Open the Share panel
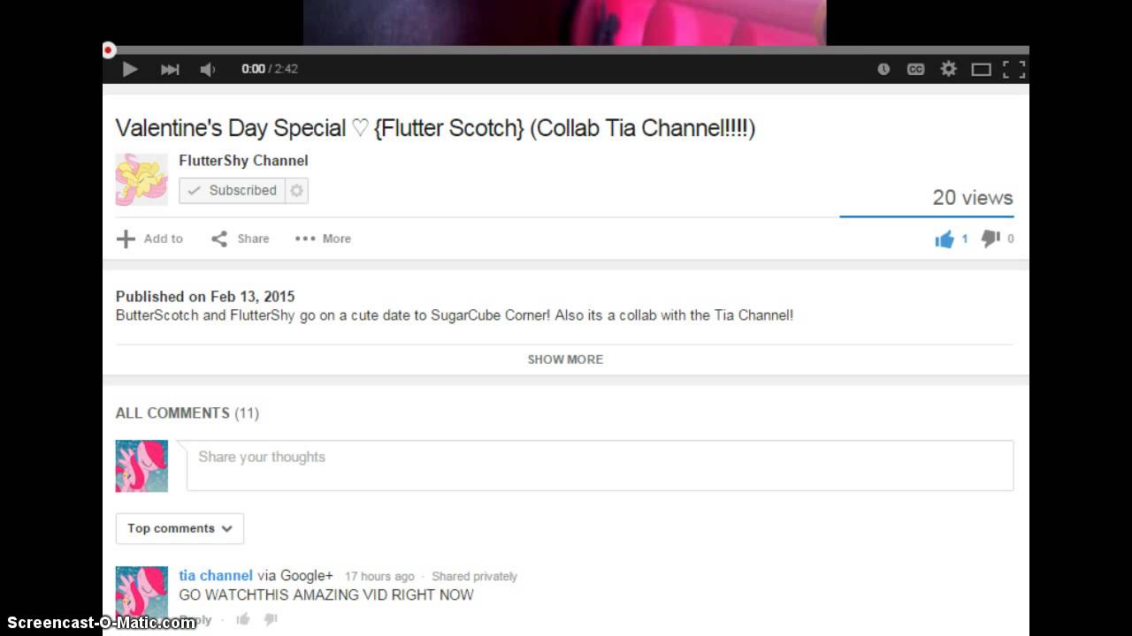Image resolution: width=1132 pixels, height=636 pixels. point(240,238)
